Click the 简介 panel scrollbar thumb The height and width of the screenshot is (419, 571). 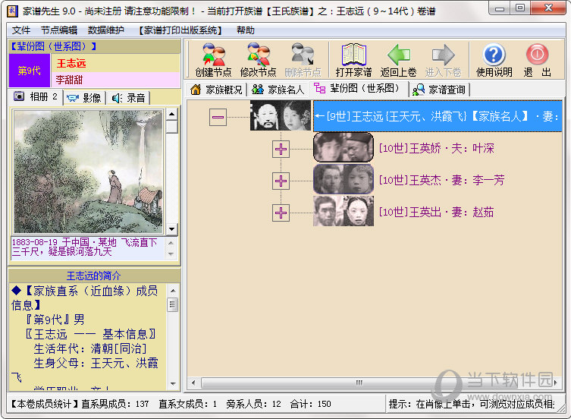(x=173, y=304)
